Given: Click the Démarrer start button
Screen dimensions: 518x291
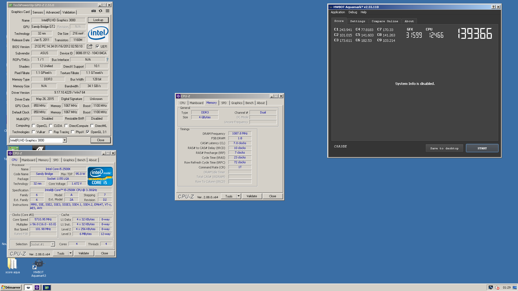Looking at the screenshot, I should pyautogui.click(x=11, y=287).
